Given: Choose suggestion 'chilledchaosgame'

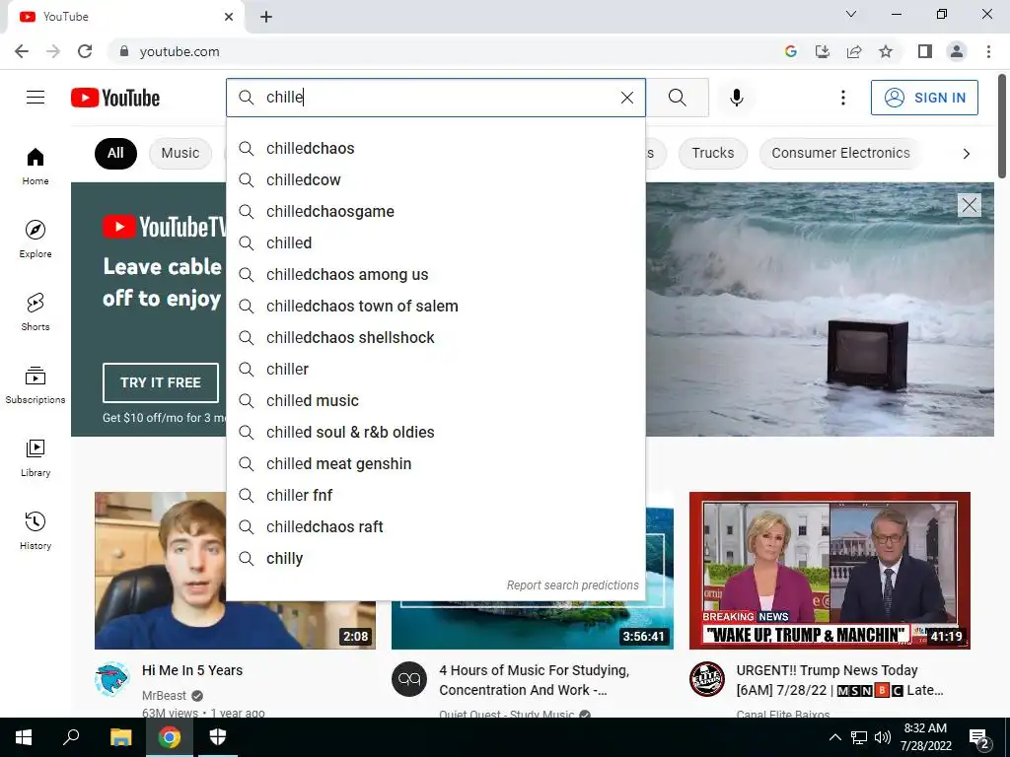Looking at the screenshot, I should [x=435, y=211].
